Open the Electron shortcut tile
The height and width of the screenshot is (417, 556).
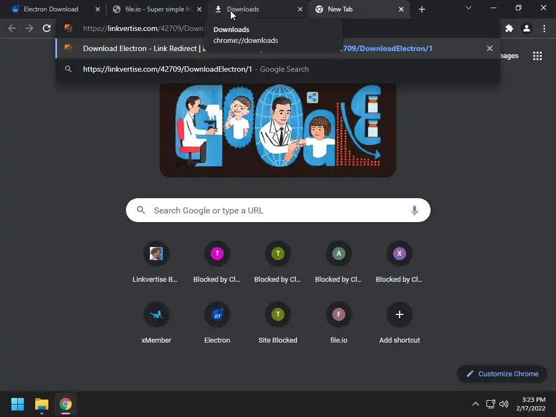point(217,324)
